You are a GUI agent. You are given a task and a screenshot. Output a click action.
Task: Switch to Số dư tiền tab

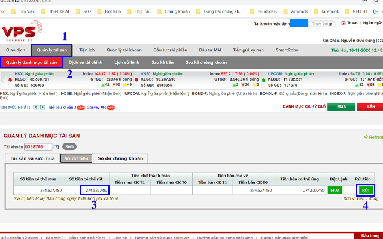point(76,158)
